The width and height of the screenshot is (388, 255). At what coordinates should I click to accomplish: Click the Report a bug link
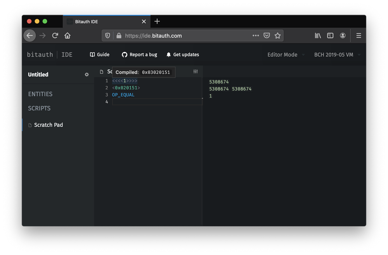tap(143, 54)
